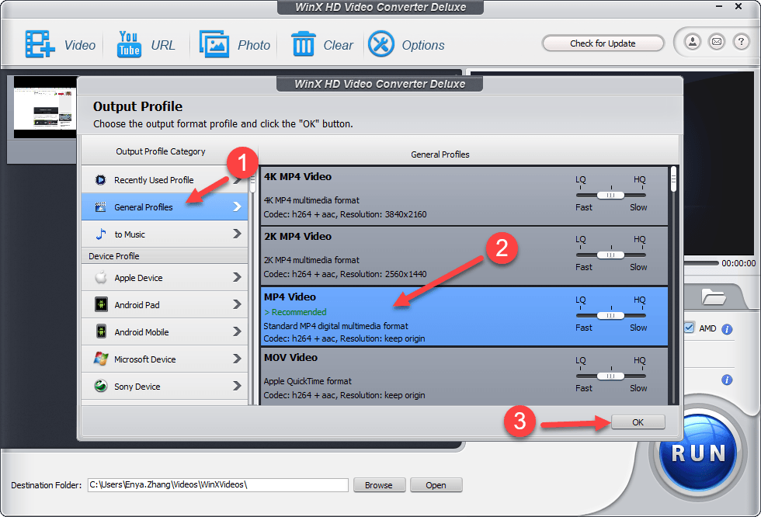761x517 pixels.
Task: Click the Browse button for destination folder
Action: click(x=378, y=485)
